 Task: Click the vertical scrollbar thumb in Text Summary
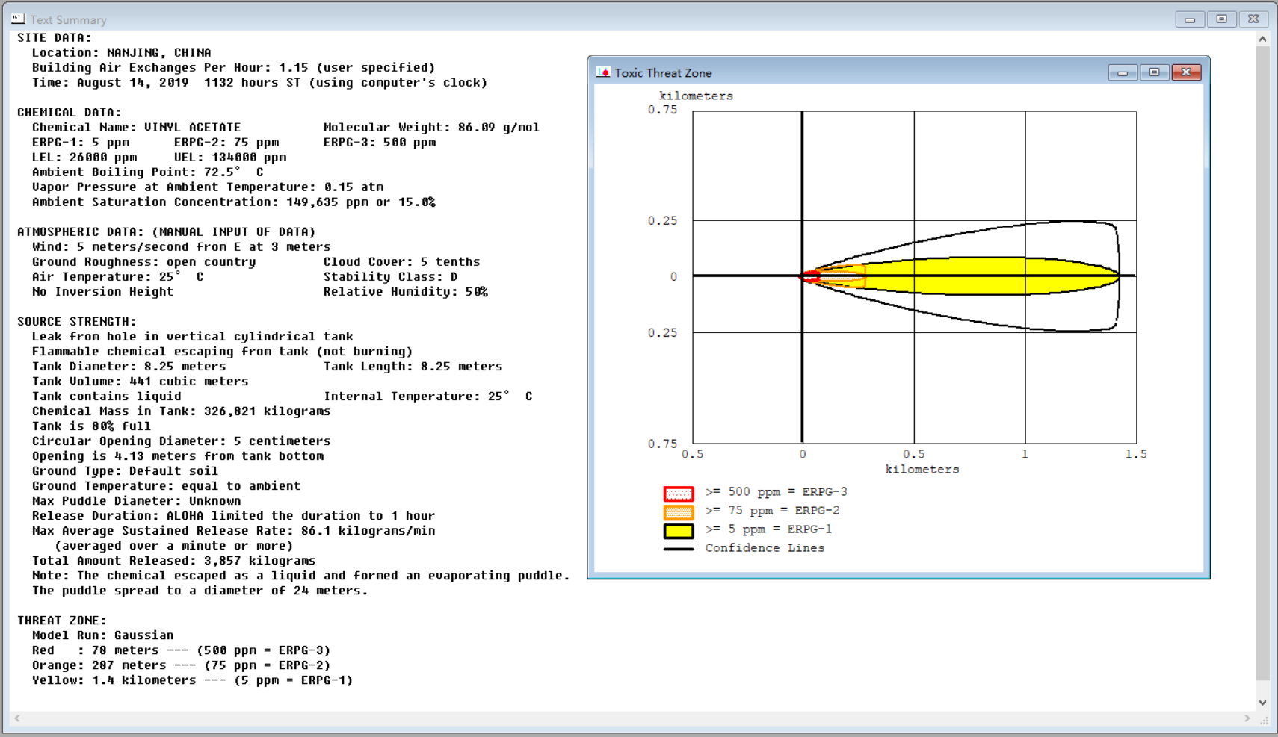pyautogui.click(x=1262, y=363)
